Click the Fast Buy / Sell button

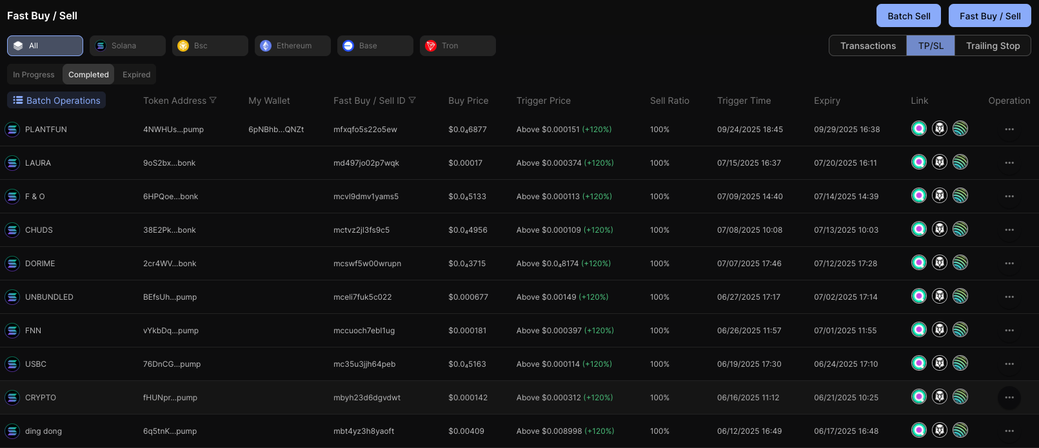tap(990, 16)
